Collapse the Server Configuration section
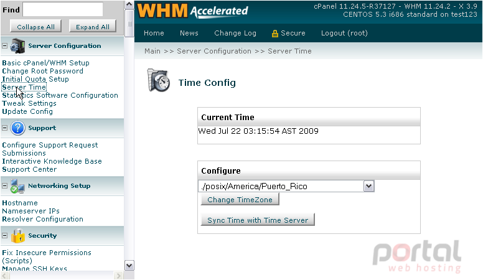Image resolution: width=483 pixels, height=280 pixels. pyautogui.click(x=4, y=46)
